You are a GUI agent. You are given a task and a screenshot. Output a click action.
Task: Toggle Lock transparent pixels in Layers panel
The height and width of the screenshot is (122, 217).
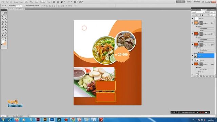(x=196, y=15)
